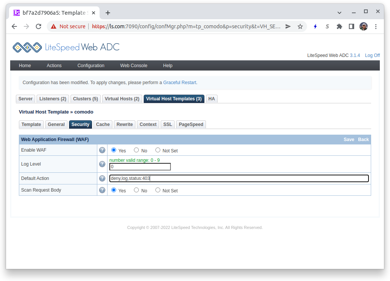The height and width of the screenshot is (281, 390).
Task: Click the share/send page icon
Action: pos(288,26)
